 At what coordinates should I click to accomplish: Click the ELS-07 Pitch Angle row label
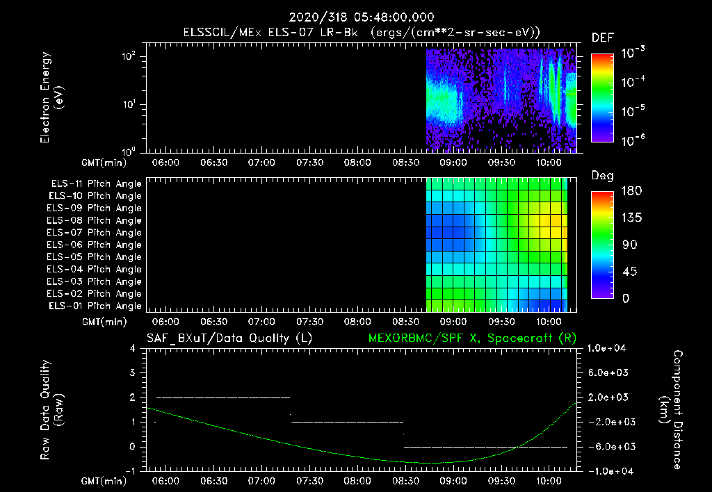click(95, 232)
